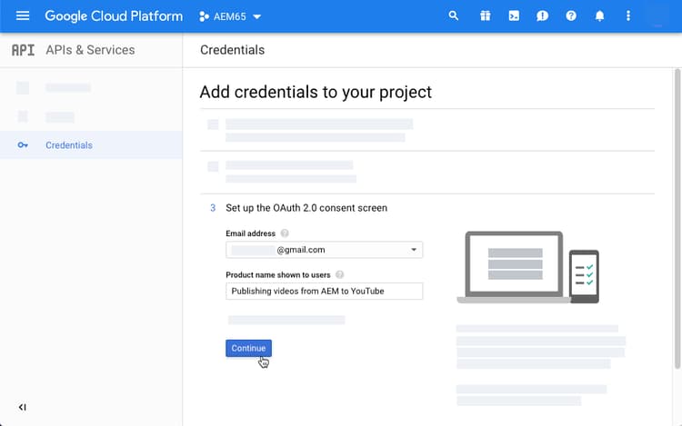Viewport: 682px width, 426px height.
Task: Select Credentials in the sidebar
Action: click(91, 145)
